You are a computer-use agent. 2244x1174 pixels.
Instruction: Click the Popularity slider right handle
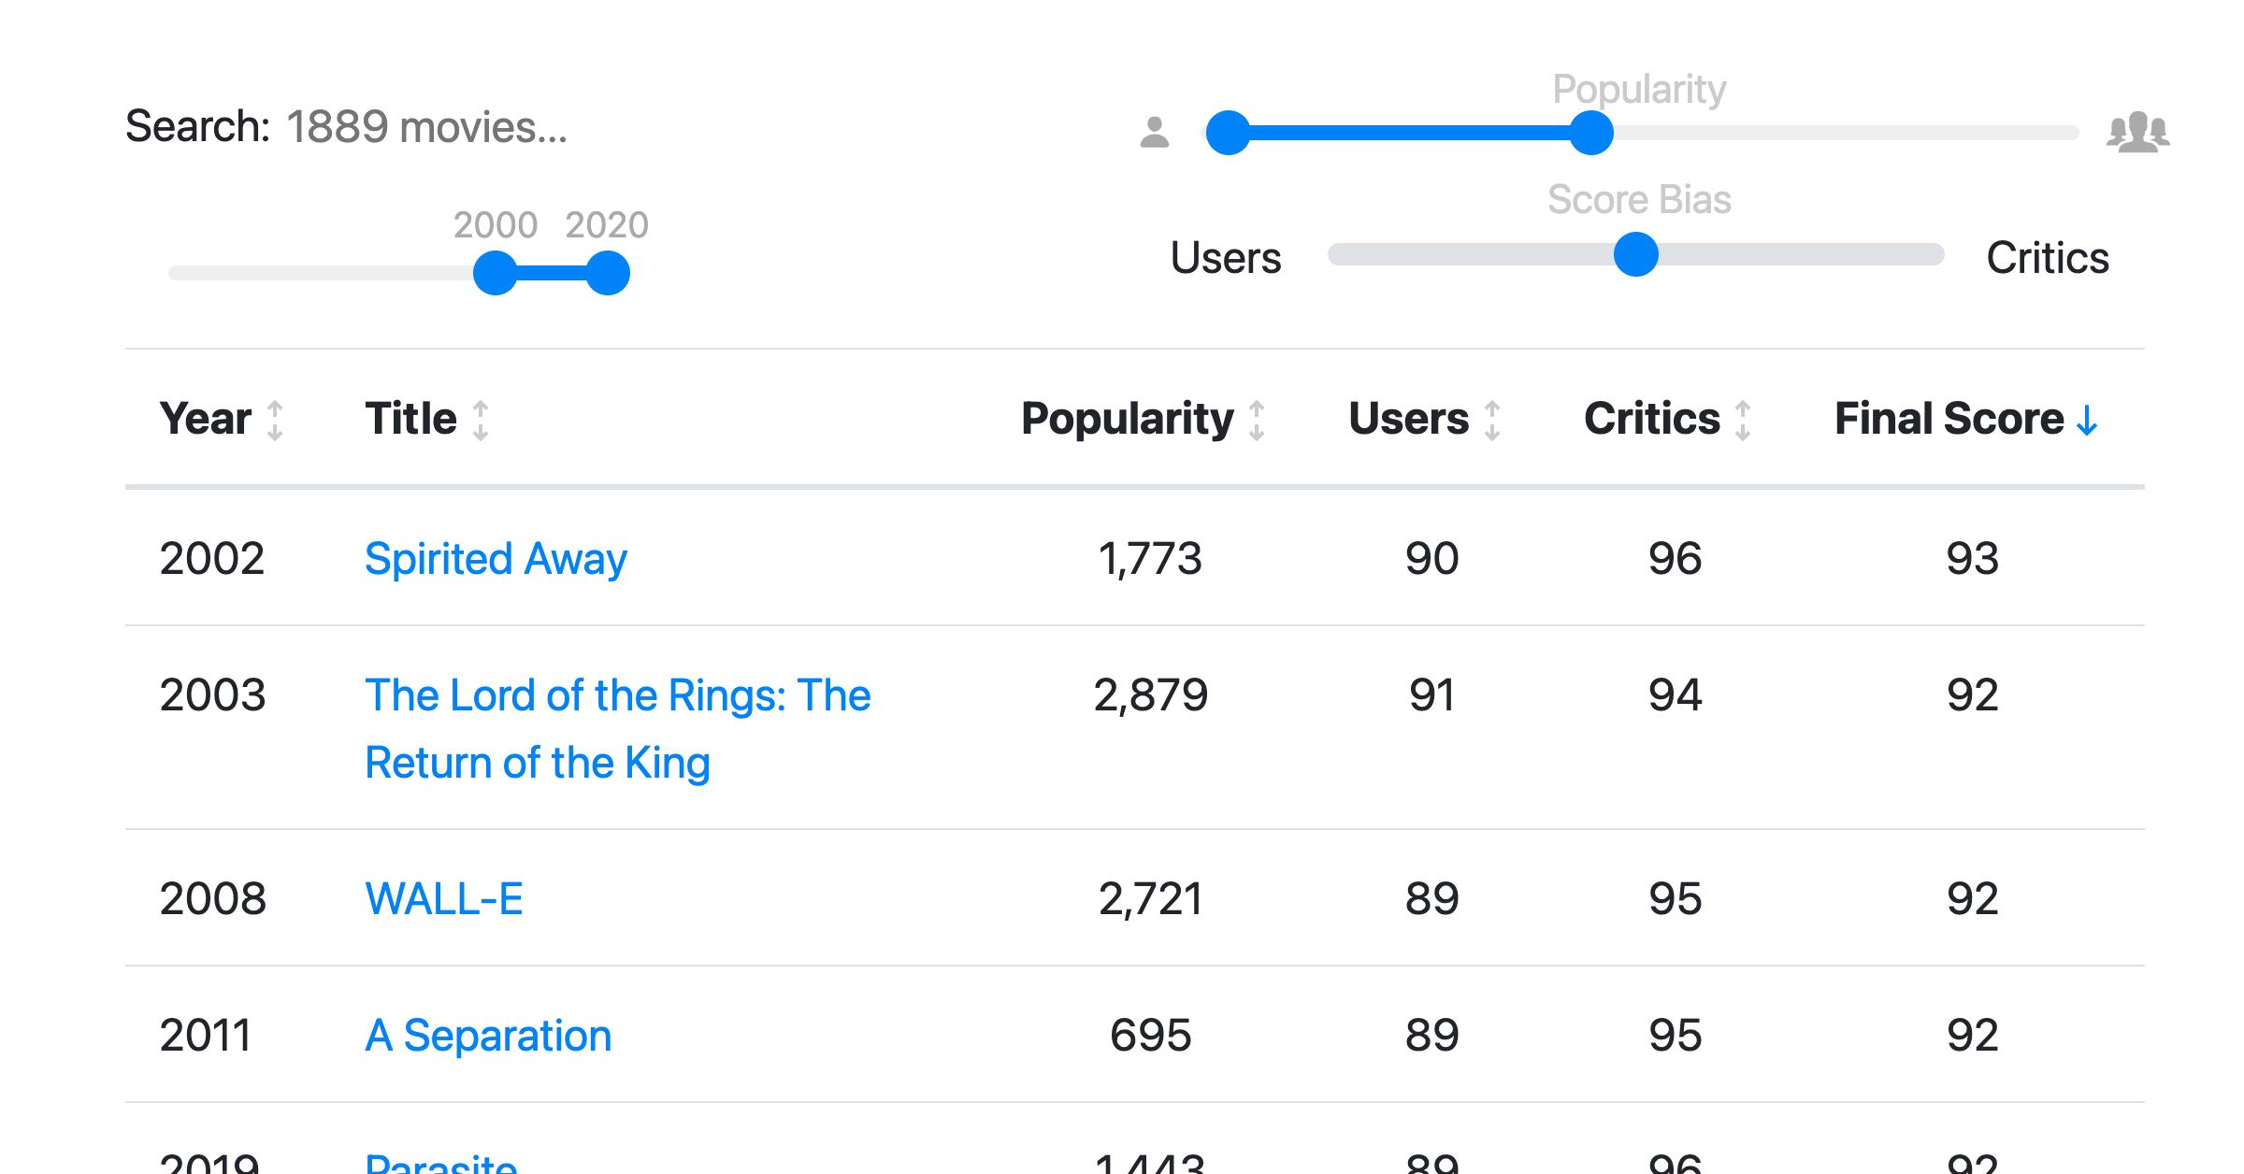tap(1591, 133)
